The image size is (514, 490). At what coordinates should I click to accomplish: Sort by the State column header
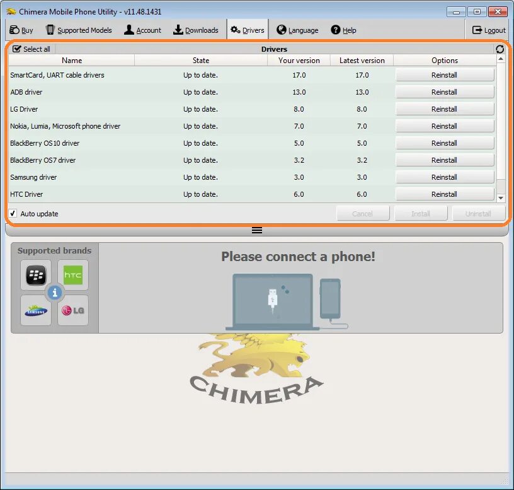pyautogui.click(x=201, y=61)
